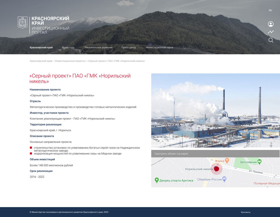
Task: Click the 2016 - 2022 value
Action: pos(37,177)
